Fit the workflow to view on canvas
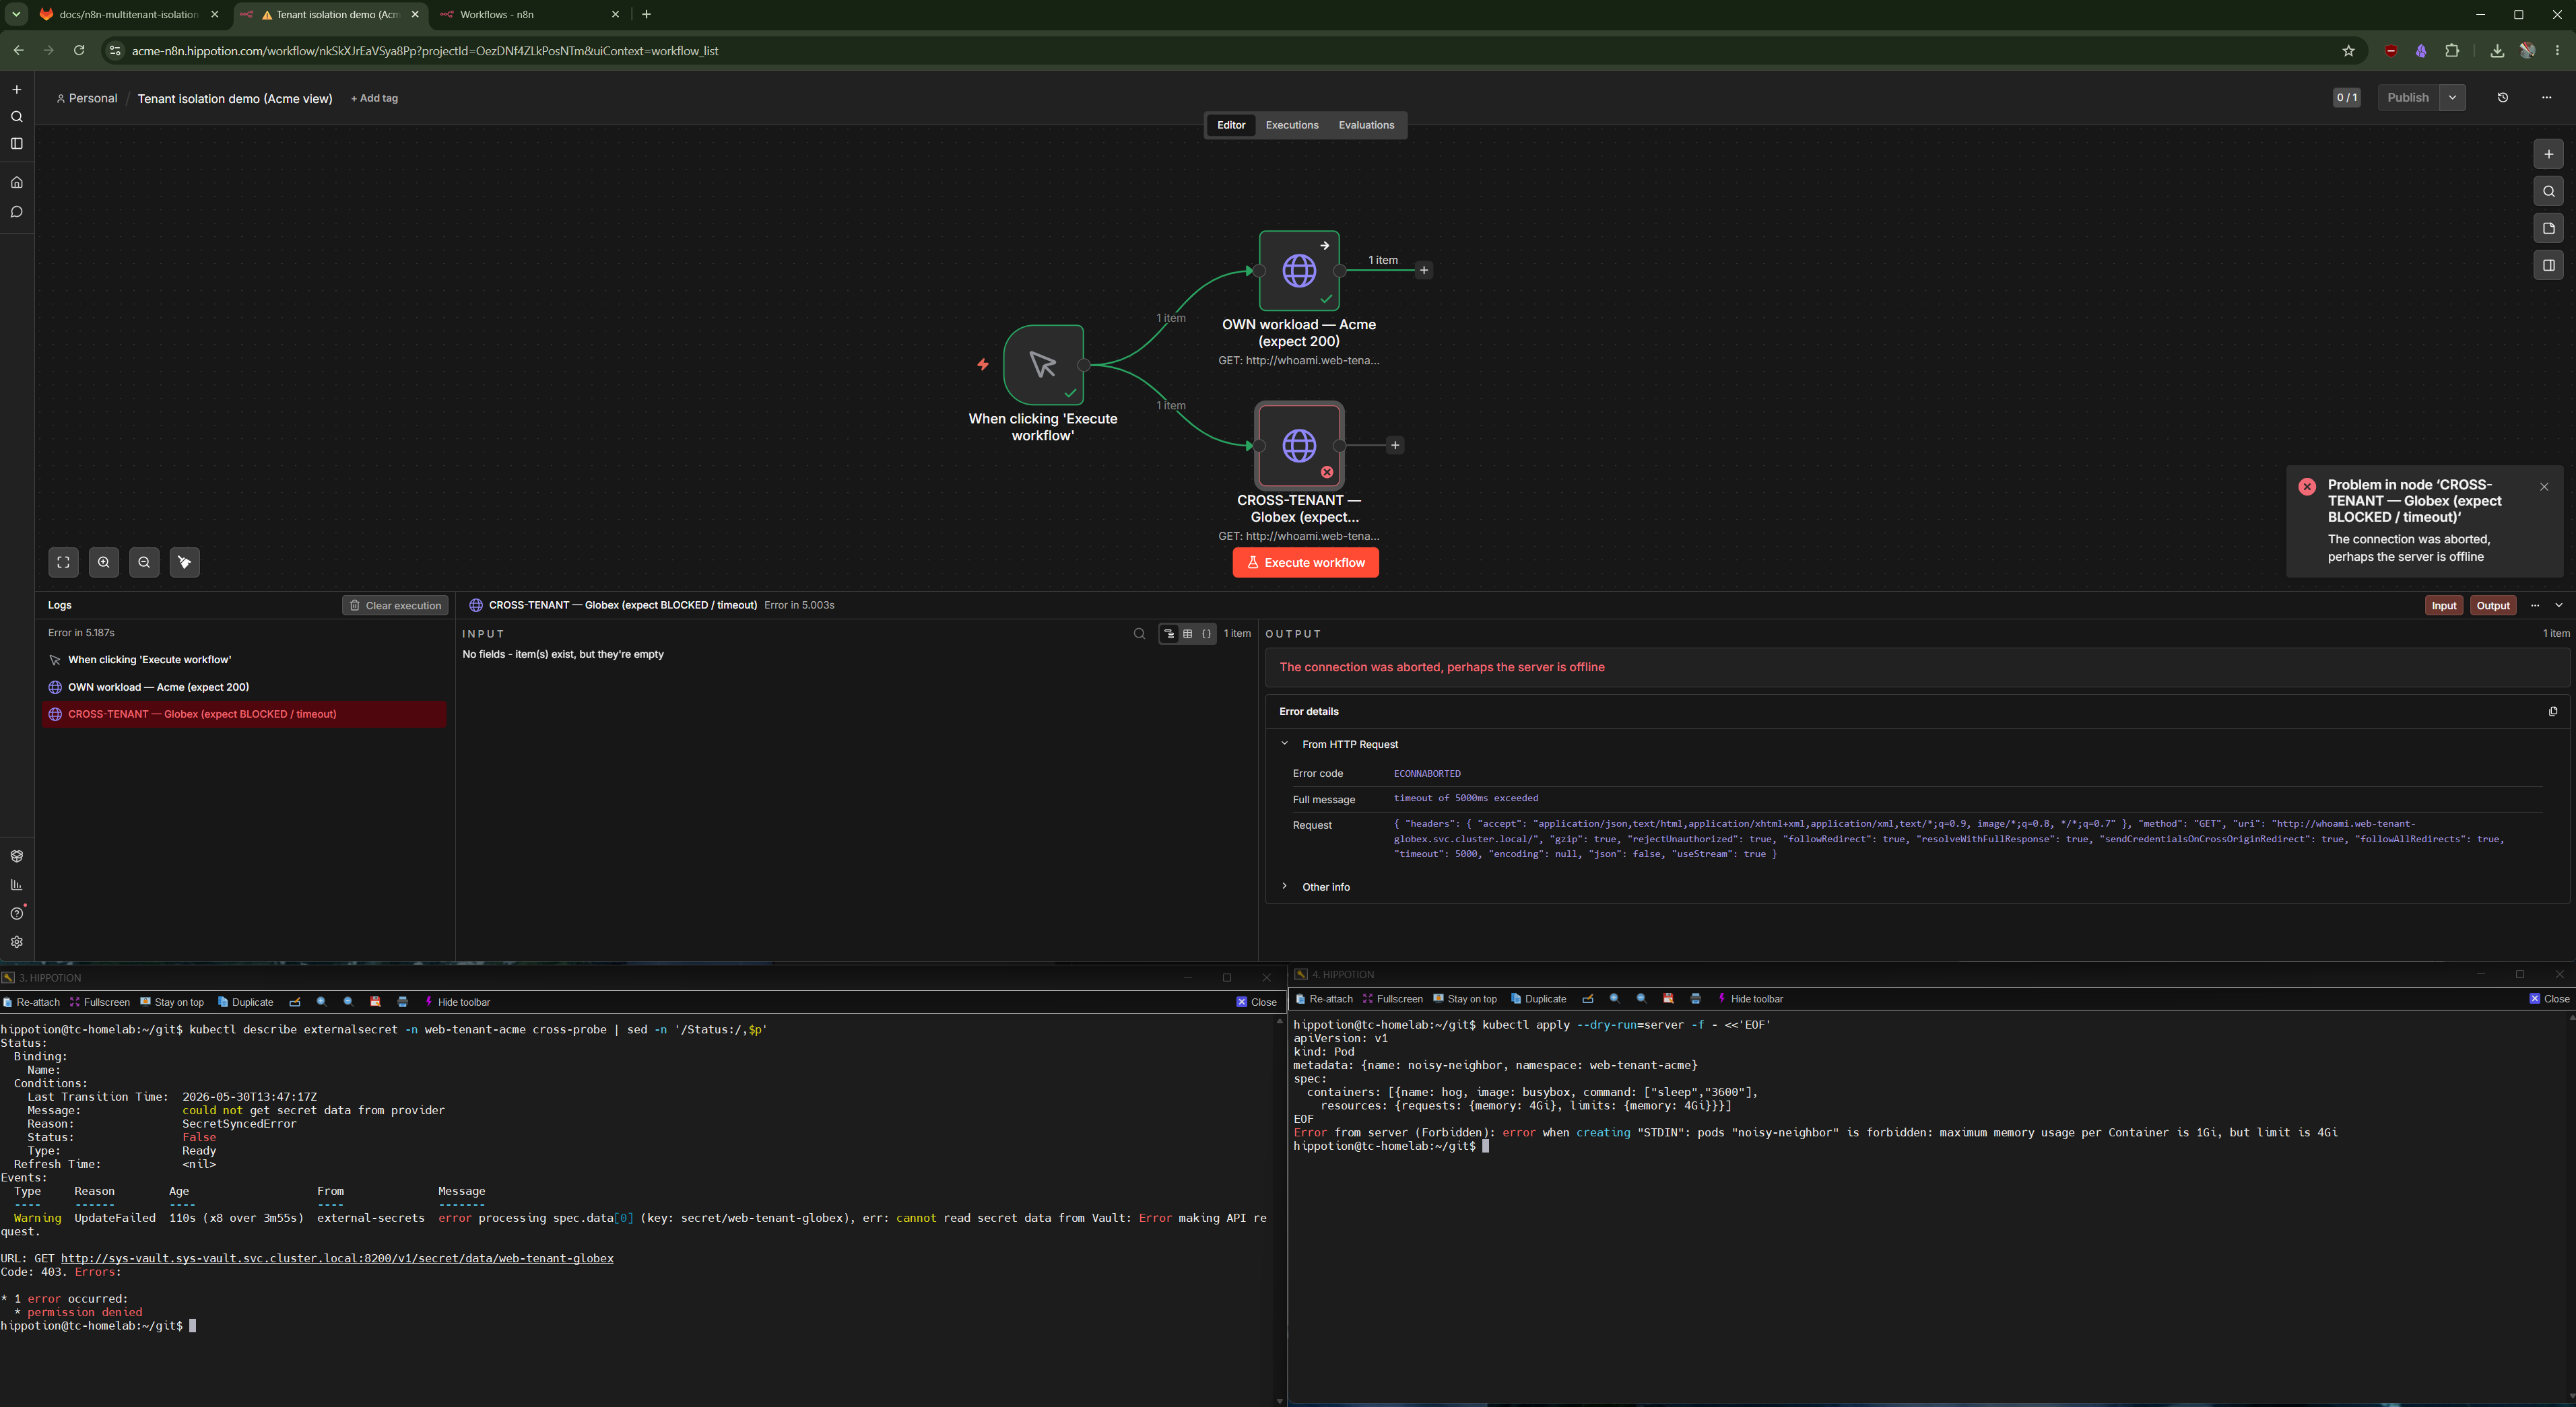 64,563
